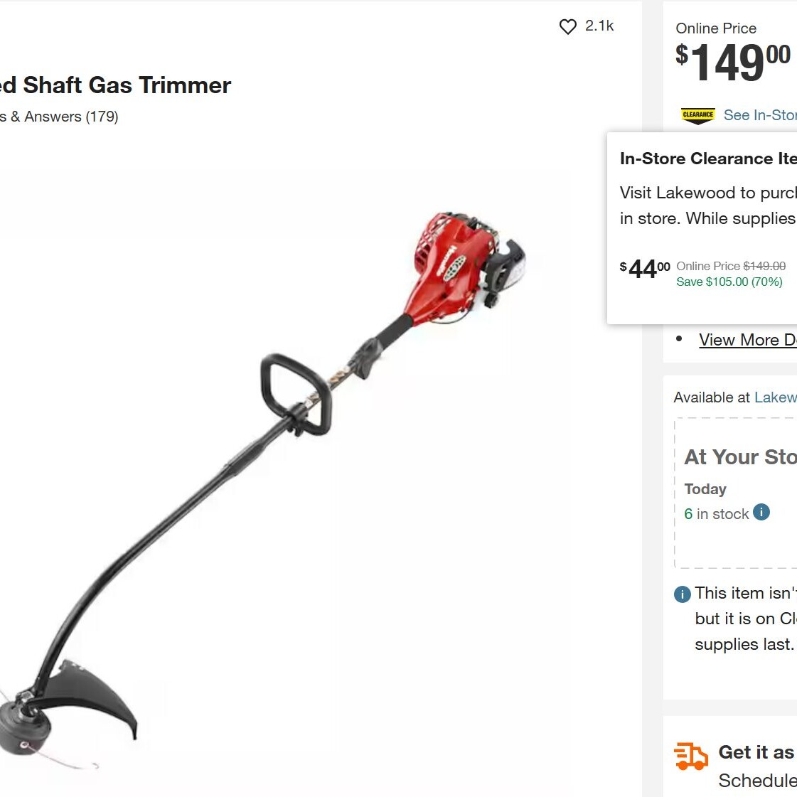Click the info icon beside 'This item isn't'

click(x=682, y=594)
